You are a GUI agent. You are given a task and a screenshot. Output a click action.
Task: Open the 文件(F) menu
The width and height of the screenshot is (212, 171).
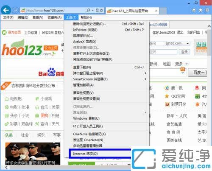click(8, 17)
